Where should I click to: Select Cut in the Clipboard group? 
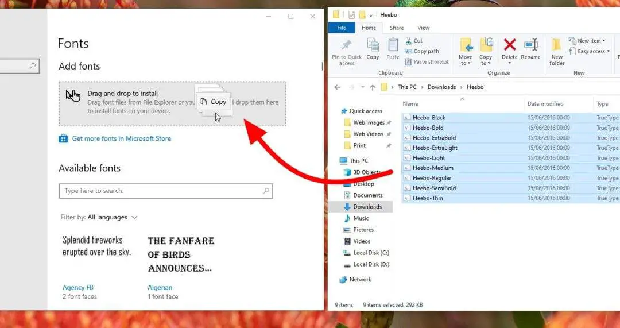[414, 41]
